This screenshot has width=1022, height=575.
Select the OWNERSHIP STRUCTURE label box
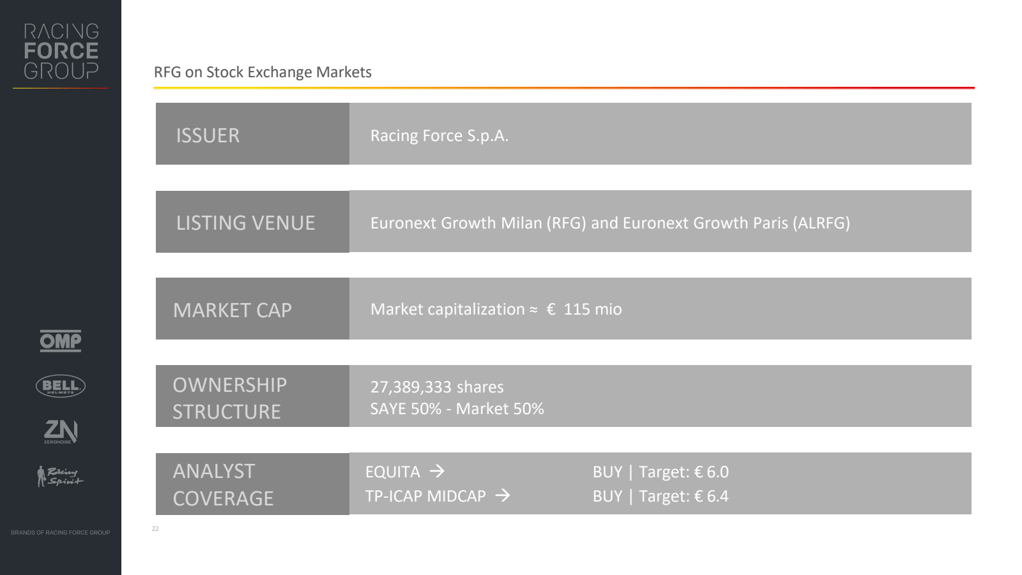252,396
